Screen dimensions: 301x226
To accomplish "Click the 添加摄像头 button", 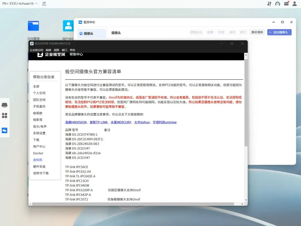I will pyautogui.click(x=279, y=32).
